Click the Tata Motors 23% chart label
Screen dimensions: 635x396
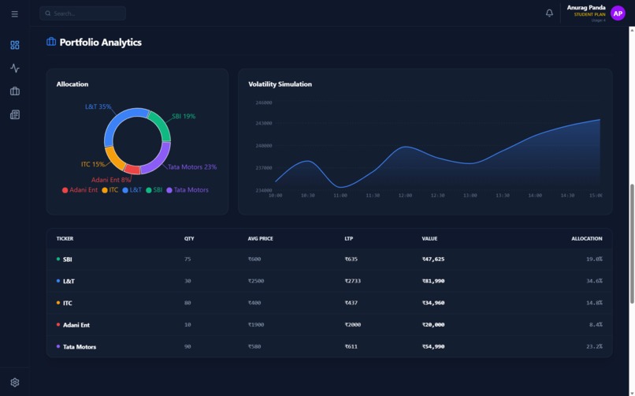192,167
